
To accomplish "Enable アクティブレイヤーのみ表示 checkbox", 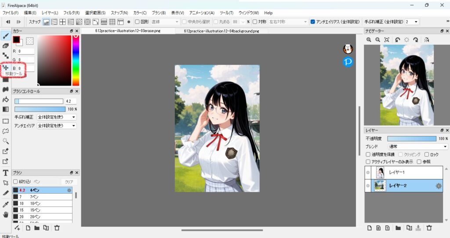I will point(368,162).
